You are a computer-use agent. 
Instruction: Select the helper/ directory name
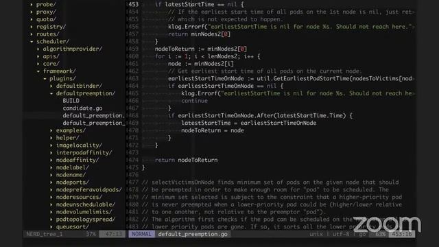[x=67, y=138]
